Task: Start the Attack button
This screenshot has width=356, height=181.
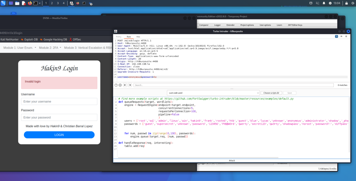Action: coord(232,161)
